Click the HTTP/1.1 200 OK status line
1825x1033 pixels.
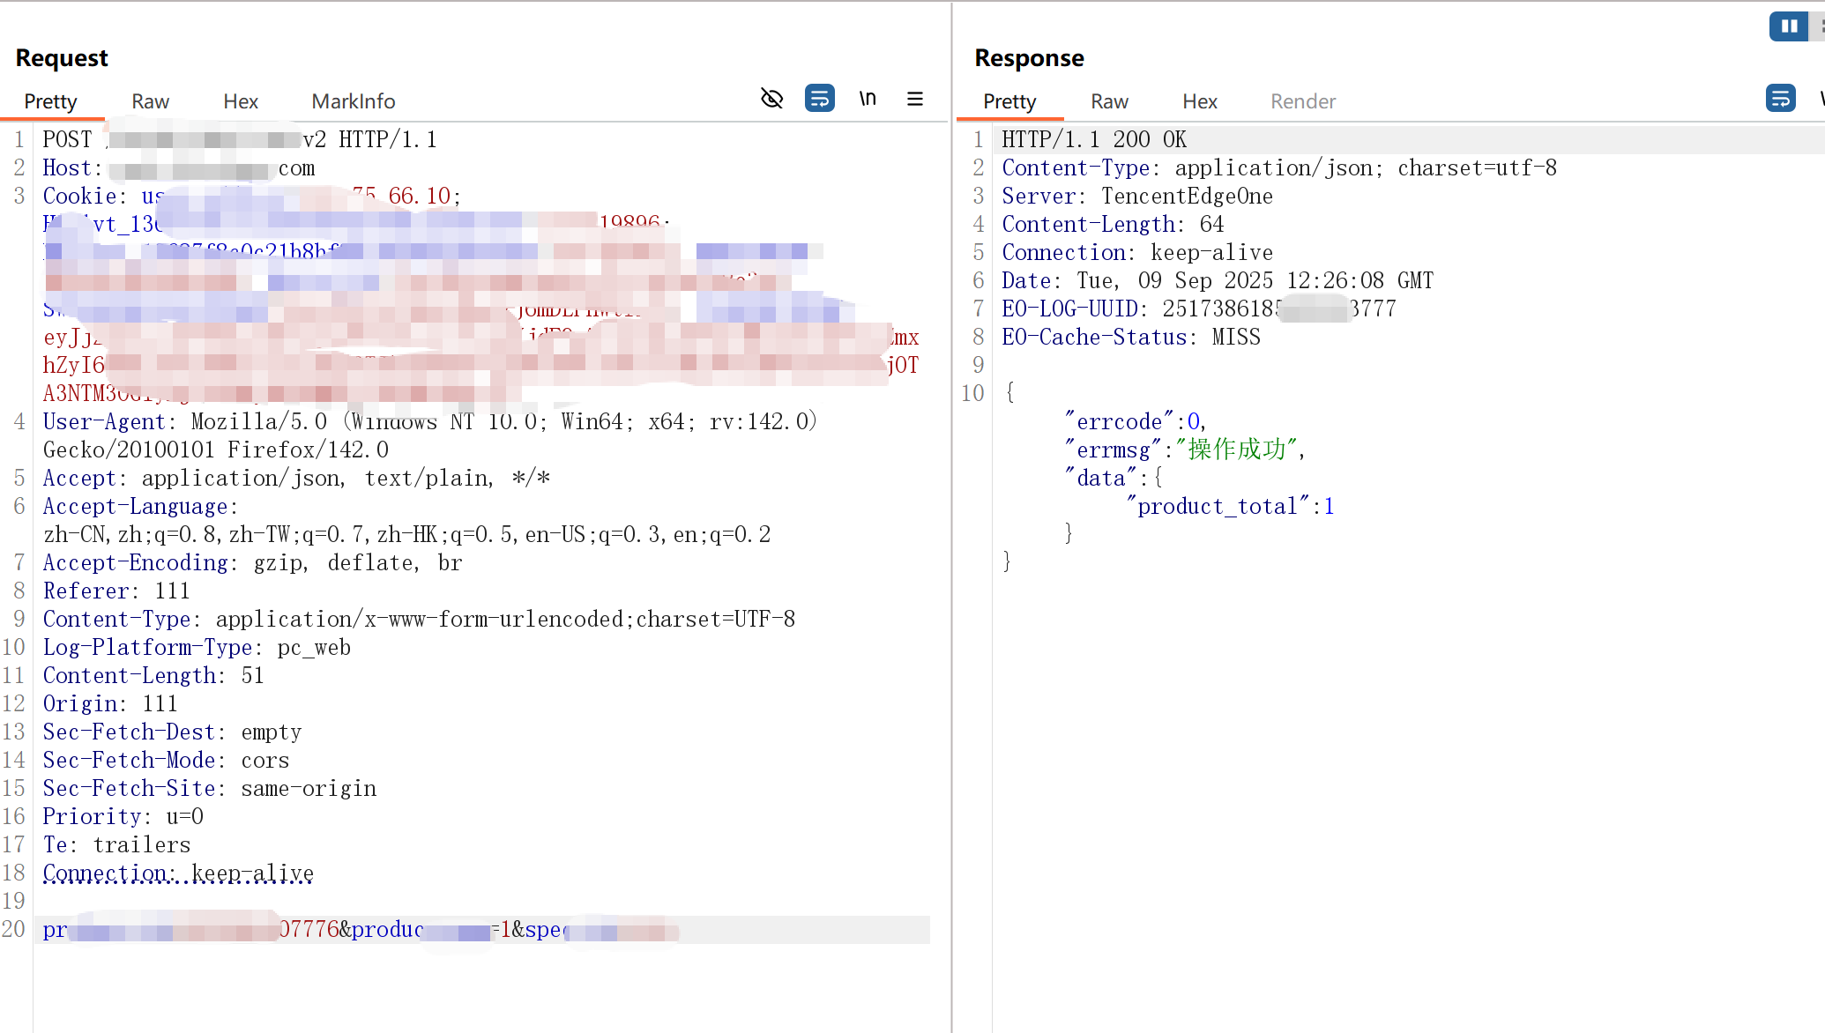pyautogui.click(x=1094, y=139)
